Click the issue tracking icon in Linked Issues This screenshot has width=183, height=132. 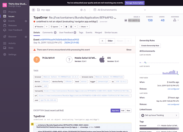click(x=143, y=115)
